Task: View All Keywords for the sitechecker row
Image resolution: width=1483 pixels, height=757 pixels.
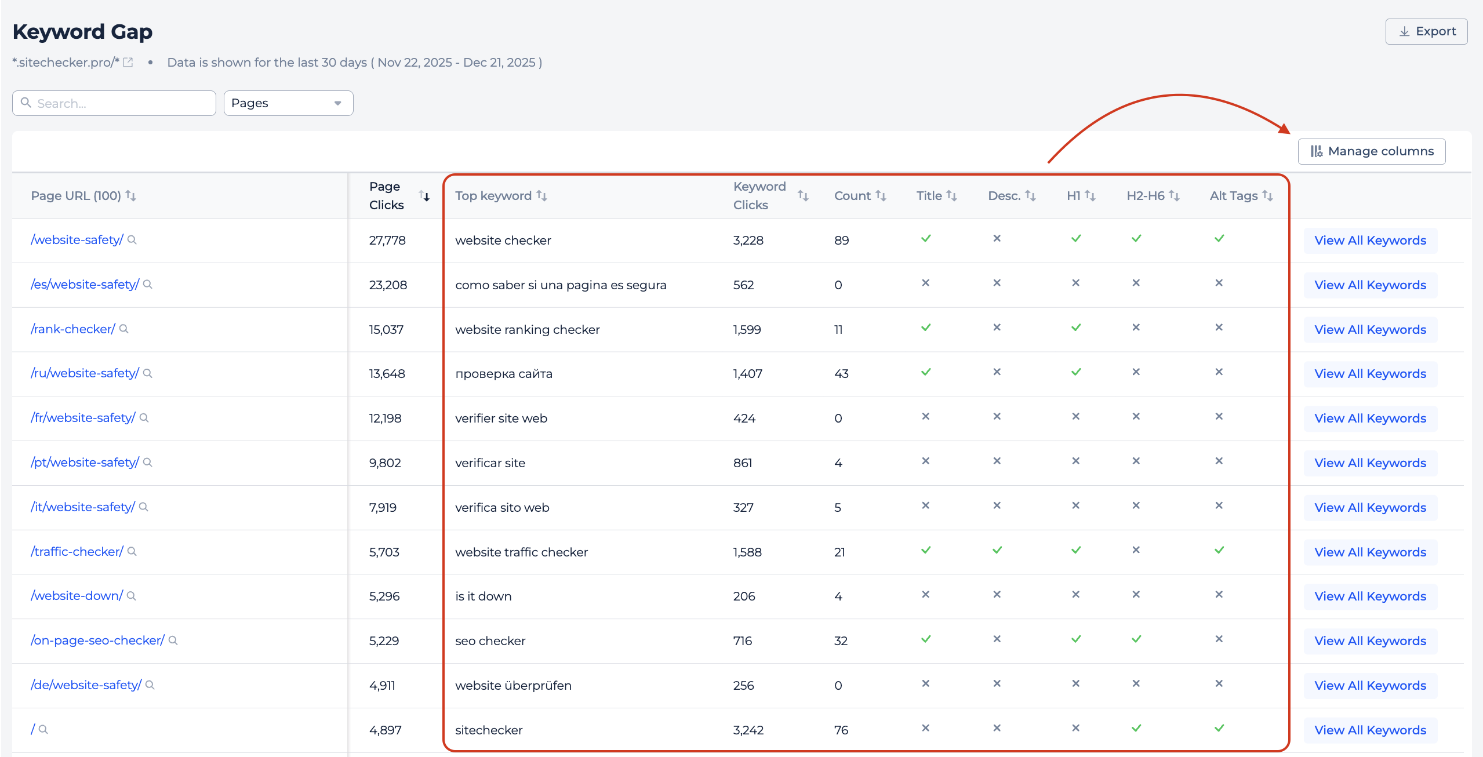Action: tap(1370, 730)
